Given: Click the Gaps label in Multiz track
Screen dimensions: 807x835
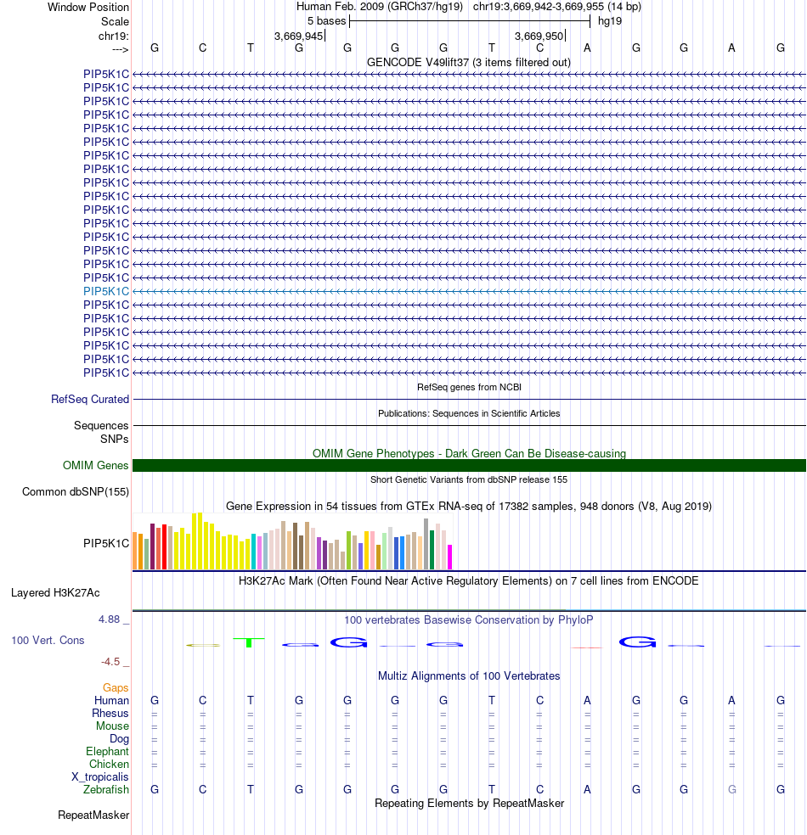Looking at the screenshot, I should (116, 687).
